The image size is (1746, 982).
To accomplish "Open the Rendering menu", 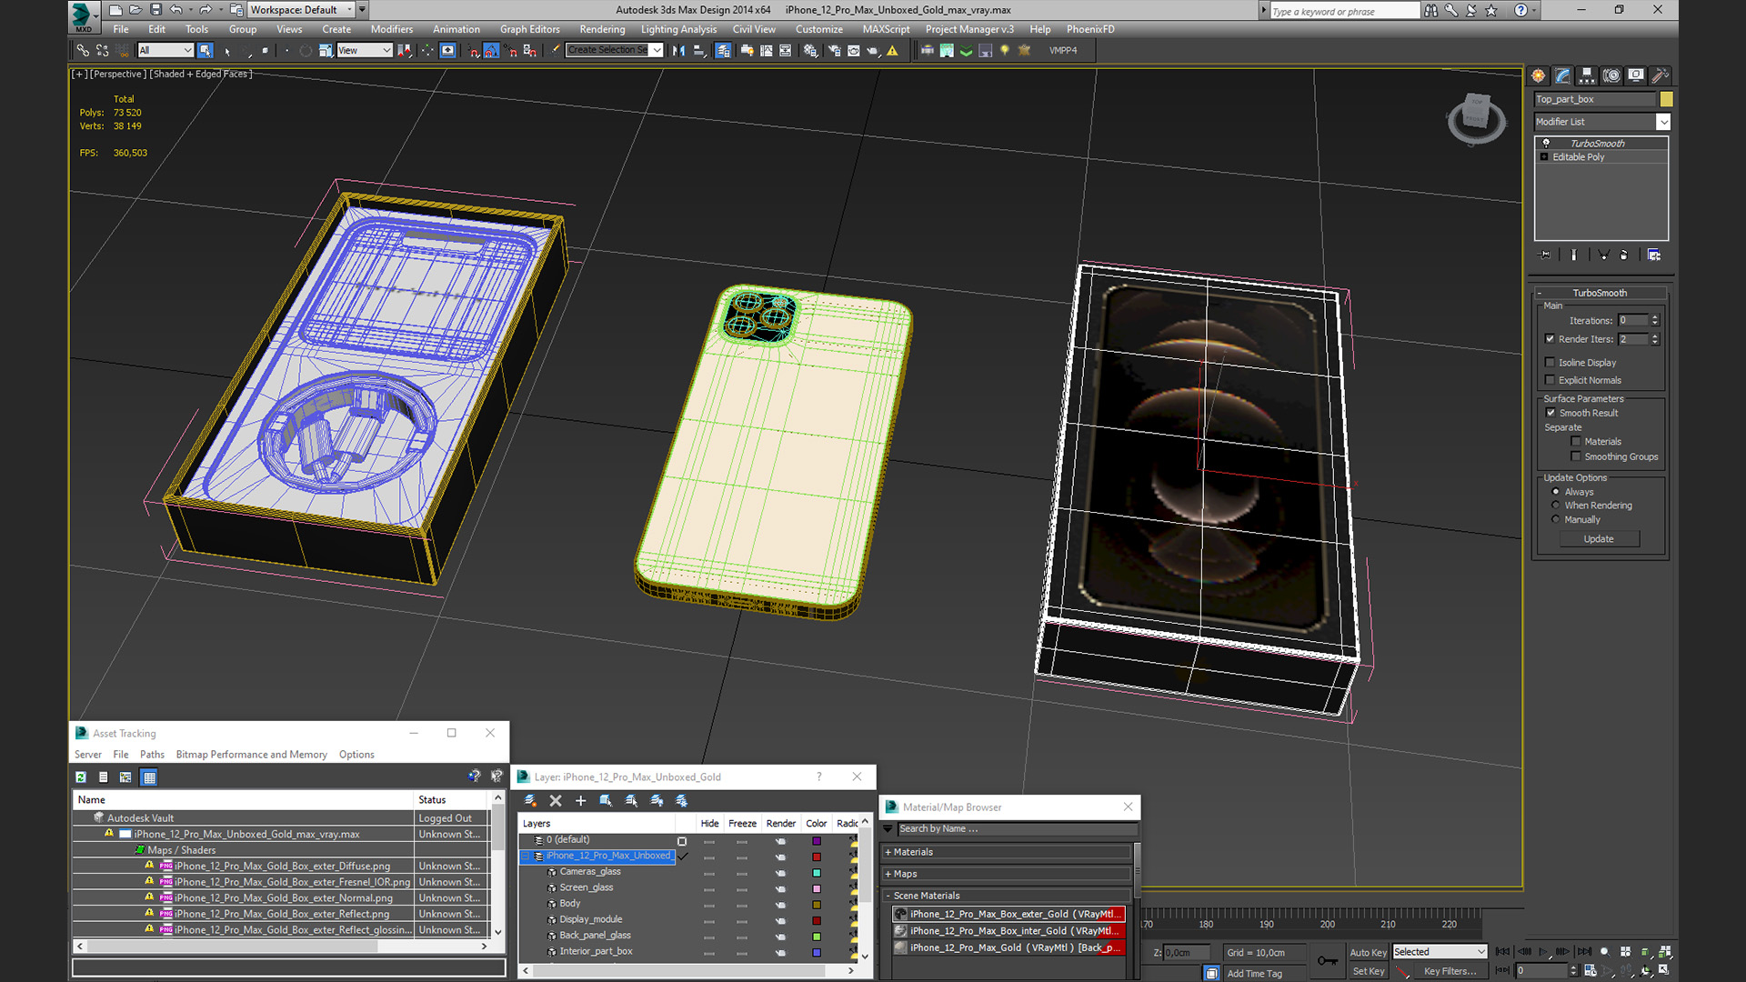I will (602, 29).
